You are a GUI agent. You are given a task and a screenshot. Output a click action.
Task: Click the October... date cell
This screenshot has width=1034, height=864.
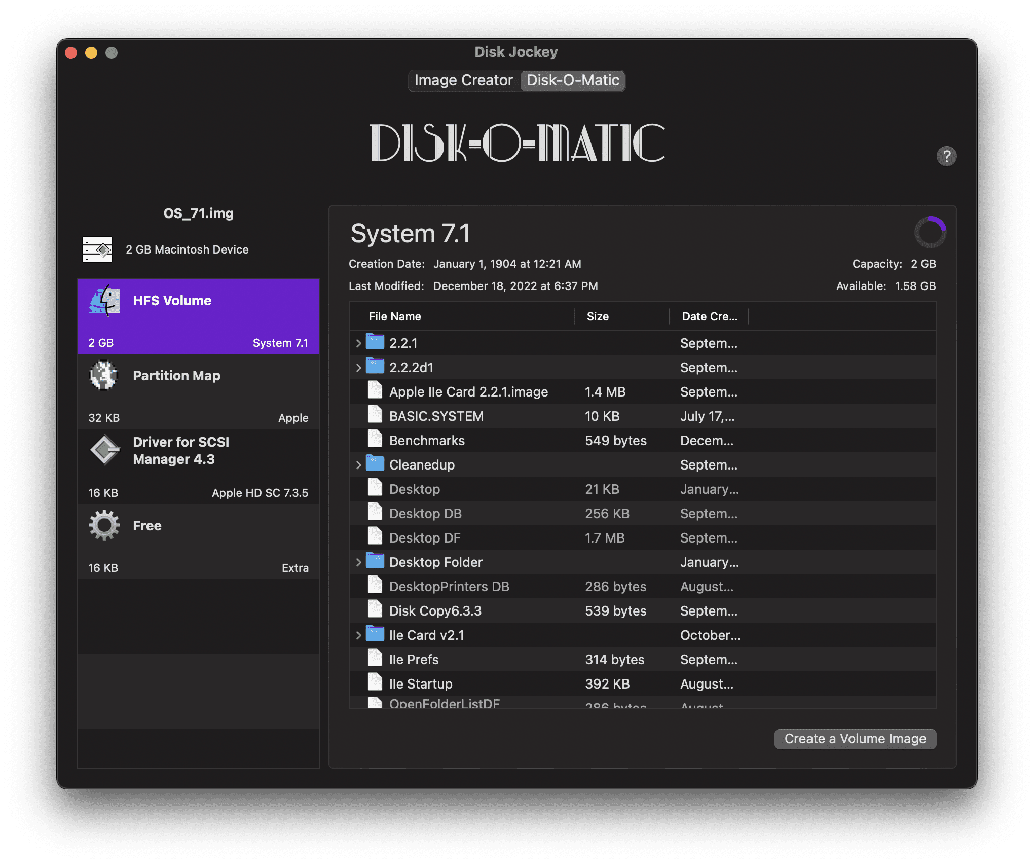click(x=710, y=635)
